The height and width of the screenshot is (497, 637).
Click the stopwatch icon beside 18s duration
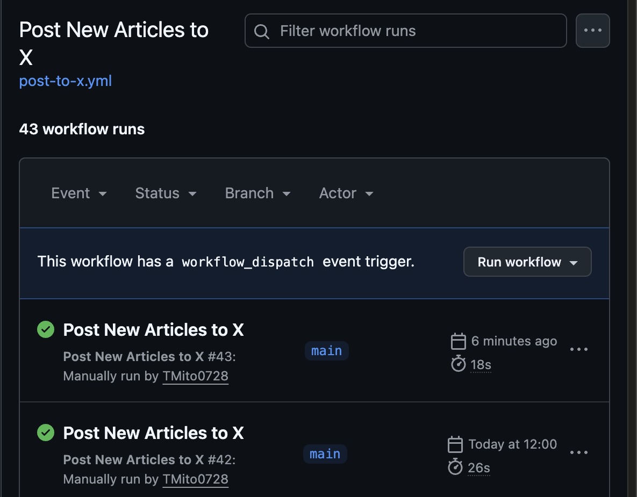(x=458, y=363)
